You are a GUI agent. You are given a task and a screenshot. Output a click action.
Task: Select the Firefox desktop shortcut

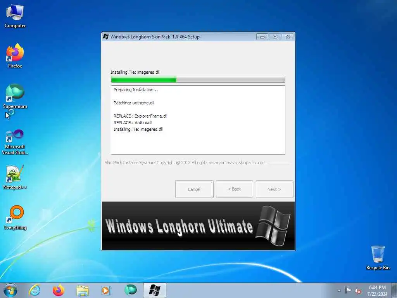coord(15,56)
